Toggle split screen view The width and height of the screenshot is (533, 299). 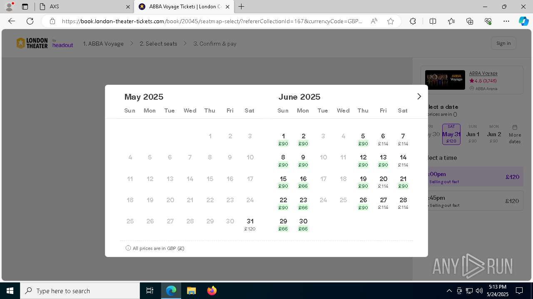coord(433,21)
